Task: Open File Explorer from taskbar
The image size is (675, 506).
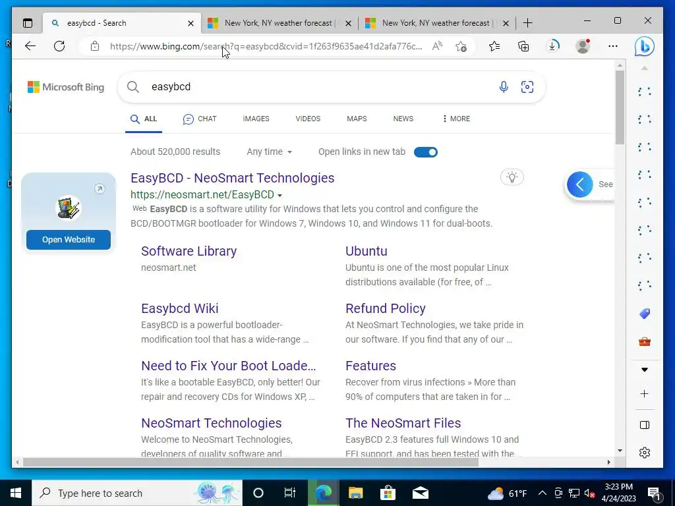Action: pos(355,493)
